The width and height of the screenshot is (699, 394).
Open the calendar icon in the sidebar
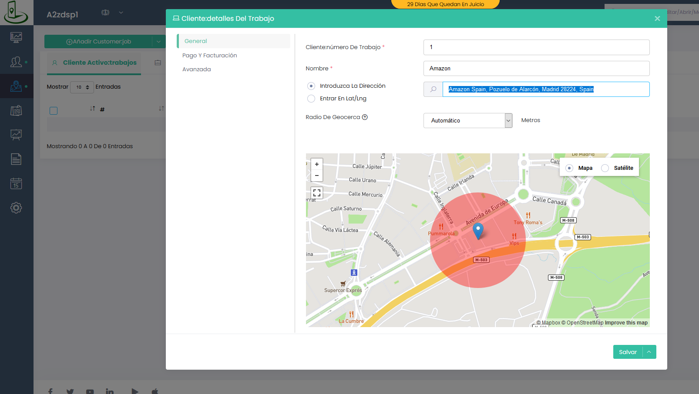(16, 183)
